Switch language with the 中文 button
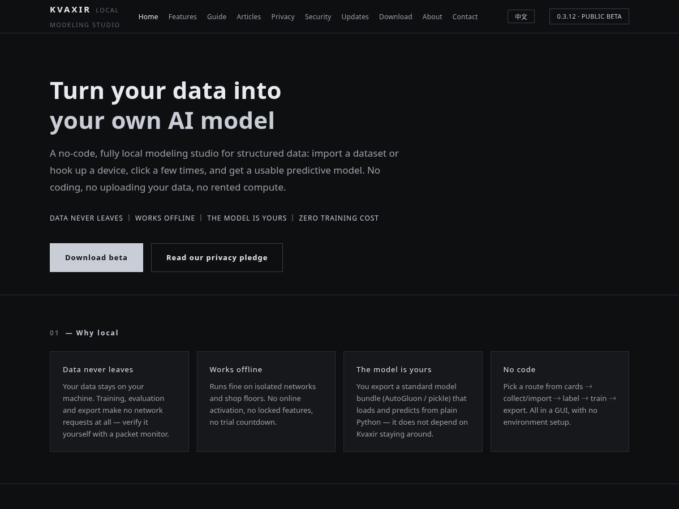Screen dimensions: 679x509 pos(521,16)
